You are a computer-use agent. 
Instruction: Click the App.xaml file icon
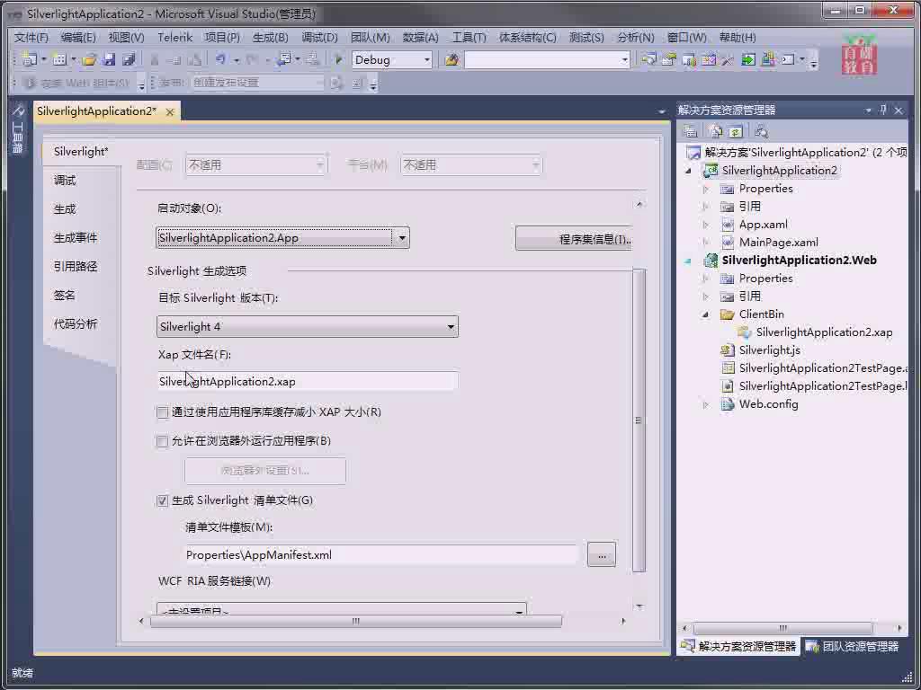727,225
